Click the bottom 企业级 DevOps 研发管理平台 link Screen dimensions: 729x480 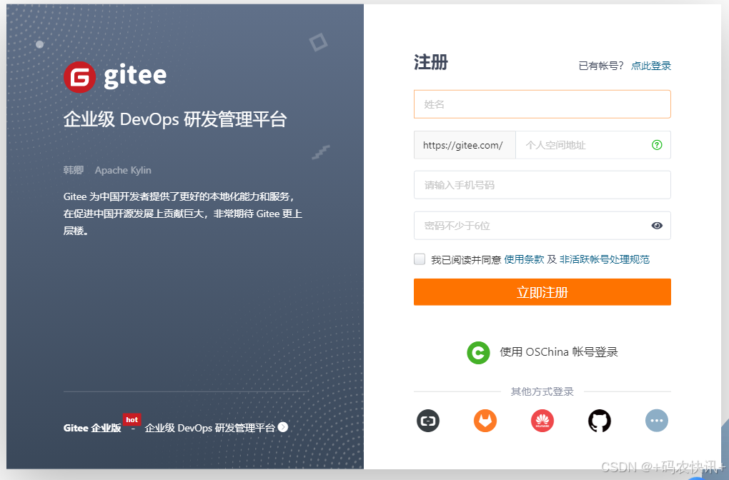209,428
